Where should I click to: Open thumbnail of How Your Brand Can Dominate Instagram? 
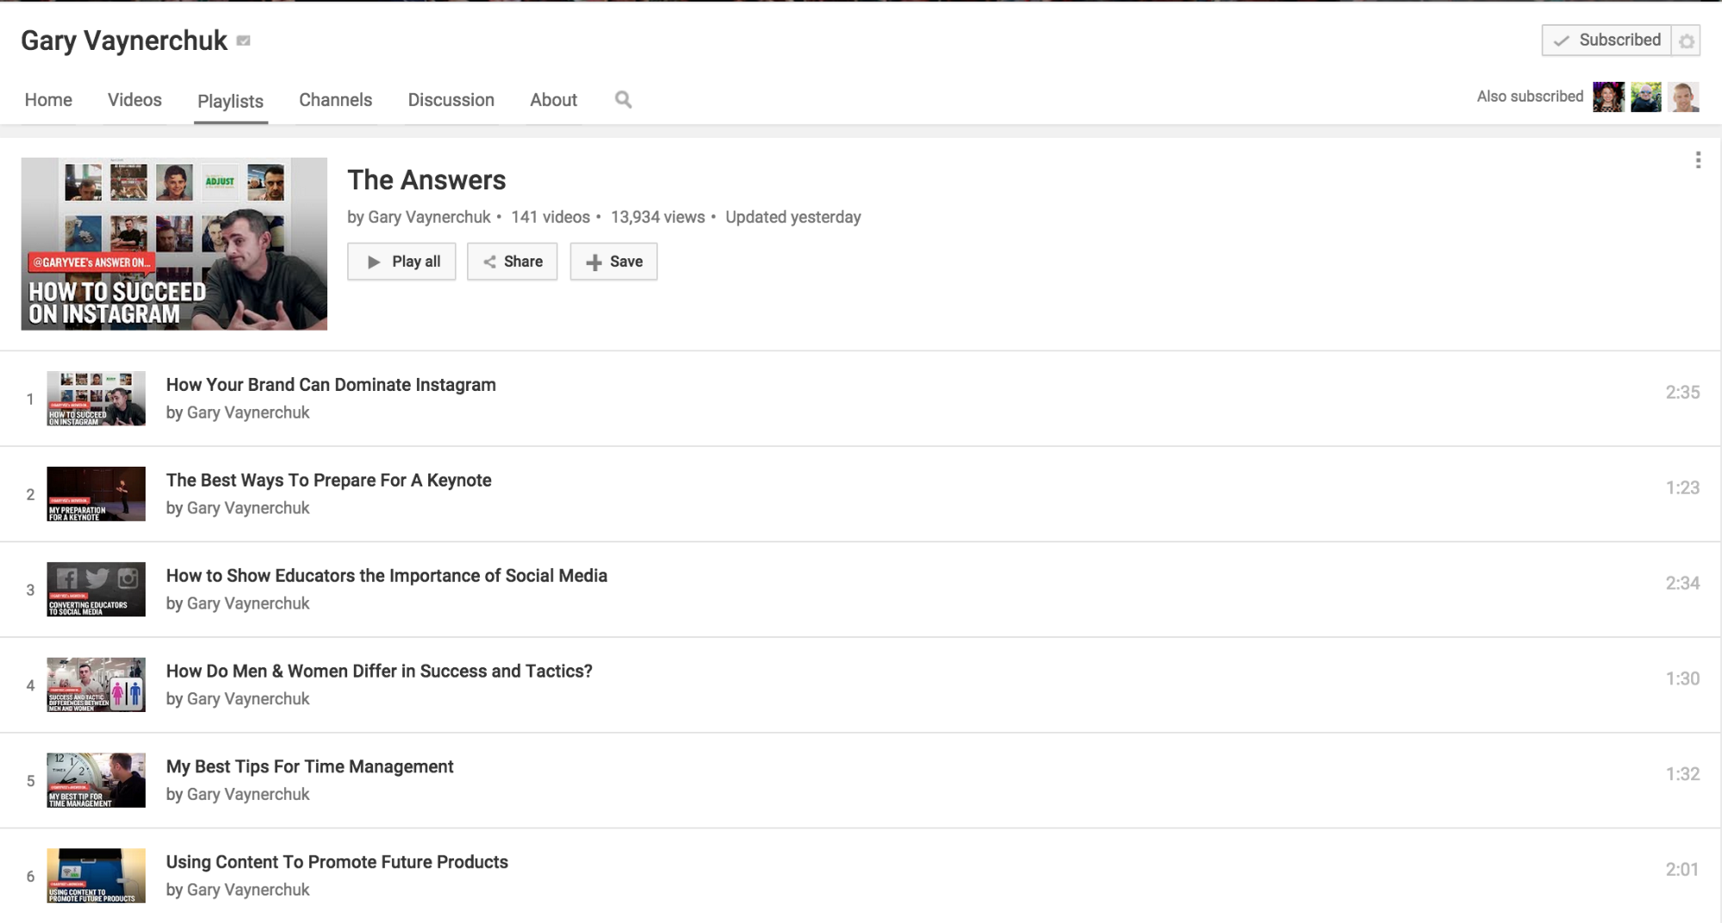(x=96, y=399)
